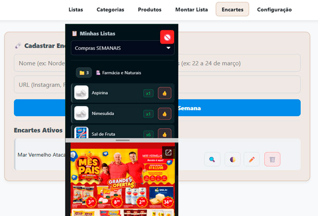The width and height of the screenshot is (318, 216).
Task: Click the blue Semana submit button
Action: click(x=157, y=108)
